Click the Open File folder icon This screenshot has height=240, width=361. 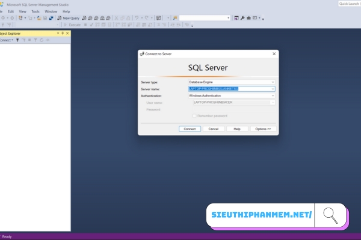[x=39, y=18]
